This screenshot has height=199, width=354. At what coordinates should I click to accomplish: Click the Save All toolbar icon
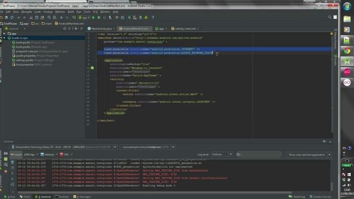tap(6, 17)
